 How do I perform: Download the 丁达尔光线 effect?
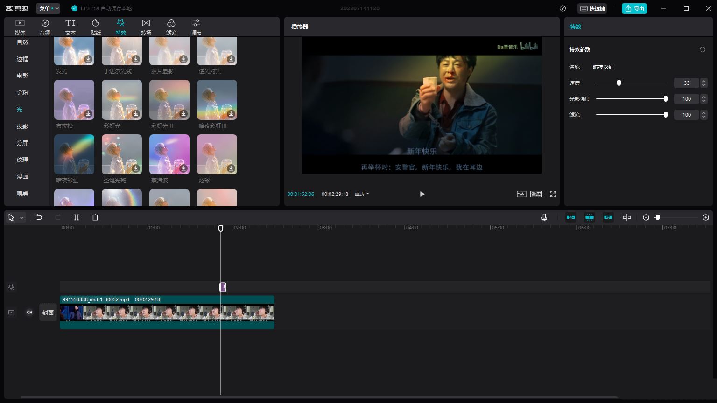136,59
